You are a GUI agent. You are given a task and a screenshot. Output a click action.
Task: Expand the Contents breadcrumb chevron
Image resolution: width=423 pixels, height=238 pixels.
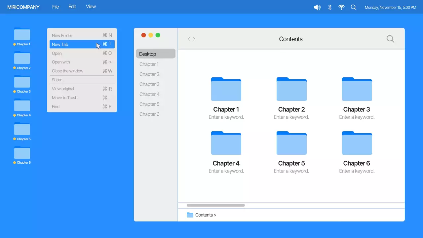click(x=215, y=215)
